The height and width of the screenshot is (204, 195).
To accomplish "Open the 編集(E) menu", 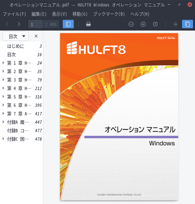I will [39, 14].
